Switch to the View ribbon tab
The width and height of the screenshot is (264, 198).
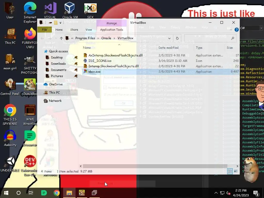[x=89, y=30]
